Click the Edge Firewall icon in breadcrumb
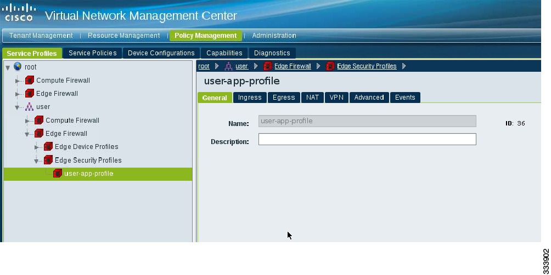The image size is (551, 275). [x=267, y=66]
